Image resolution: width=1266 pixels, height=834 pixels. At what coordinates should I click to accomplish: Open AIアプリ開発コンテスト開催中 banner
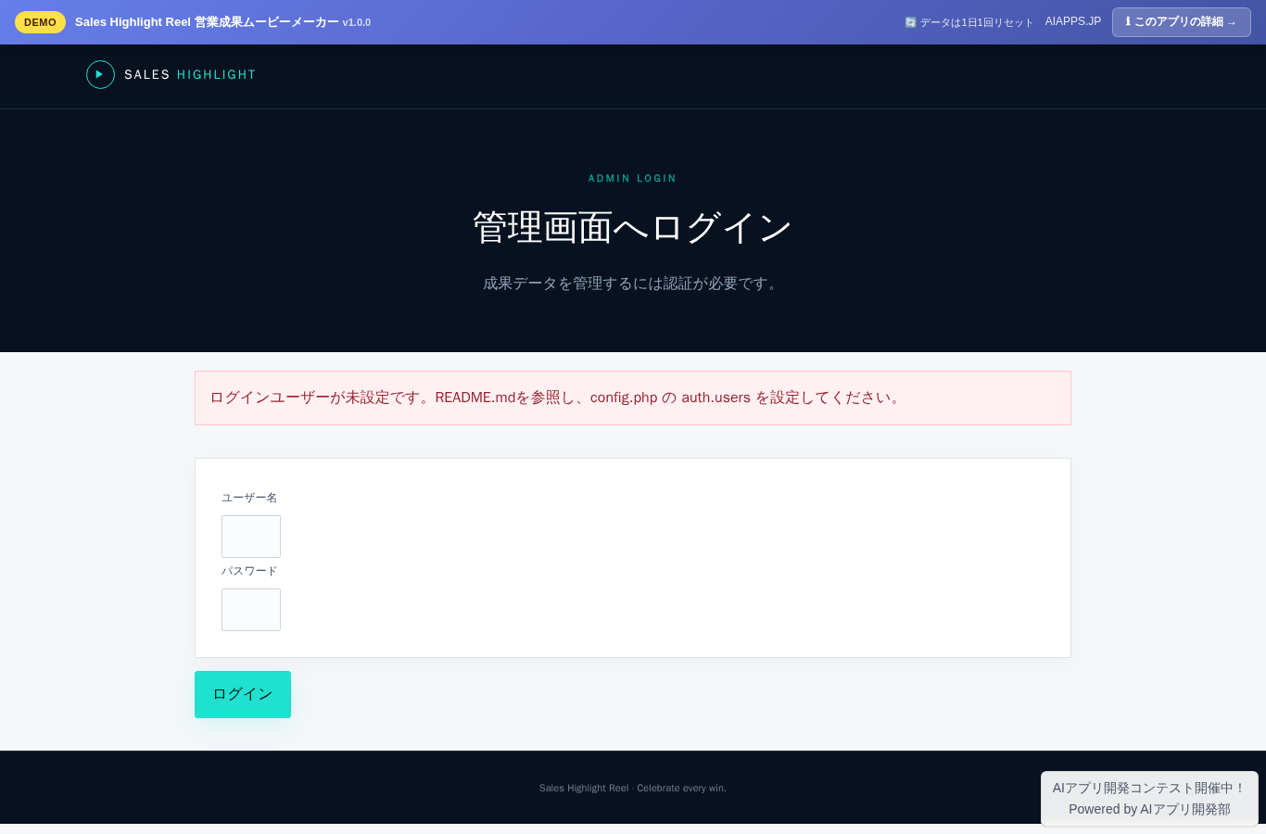pyautogui.click(x=1149, y=788)
